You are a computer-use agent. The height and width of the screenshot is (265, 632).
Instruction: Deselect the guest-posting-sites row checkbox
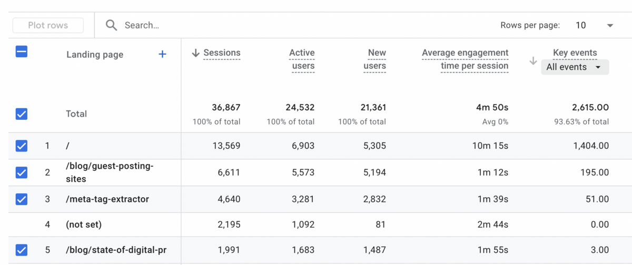(22, 172)
